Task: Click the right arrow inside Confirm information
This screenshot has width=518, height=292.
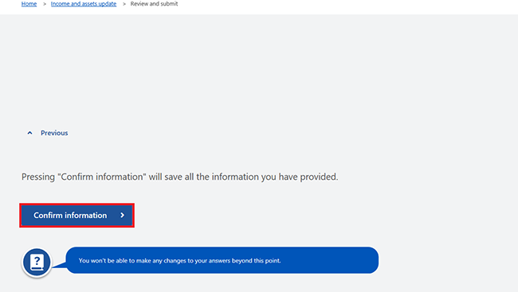Action: pos(122,215)
